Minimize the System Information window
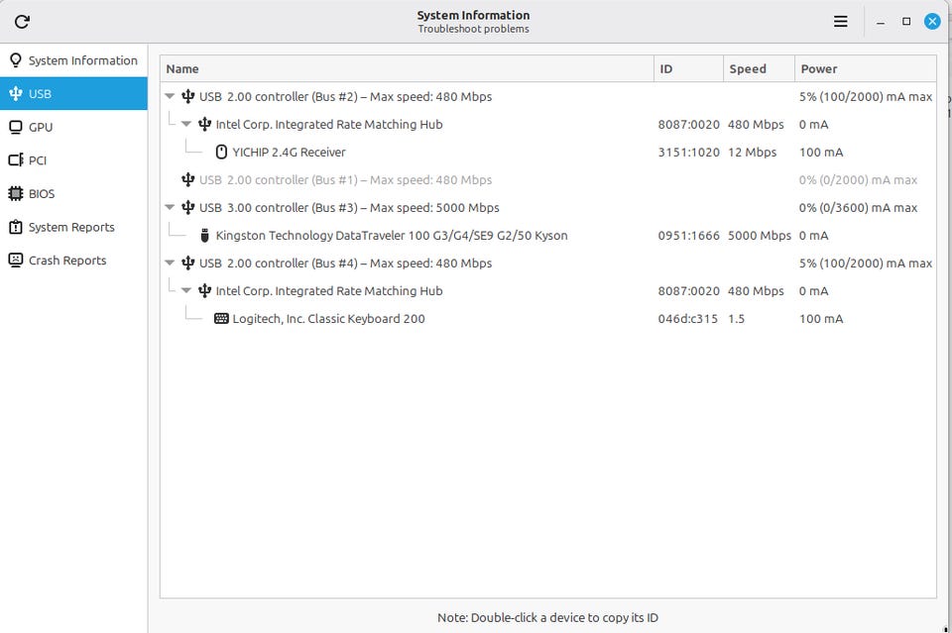 click(881, 22)
